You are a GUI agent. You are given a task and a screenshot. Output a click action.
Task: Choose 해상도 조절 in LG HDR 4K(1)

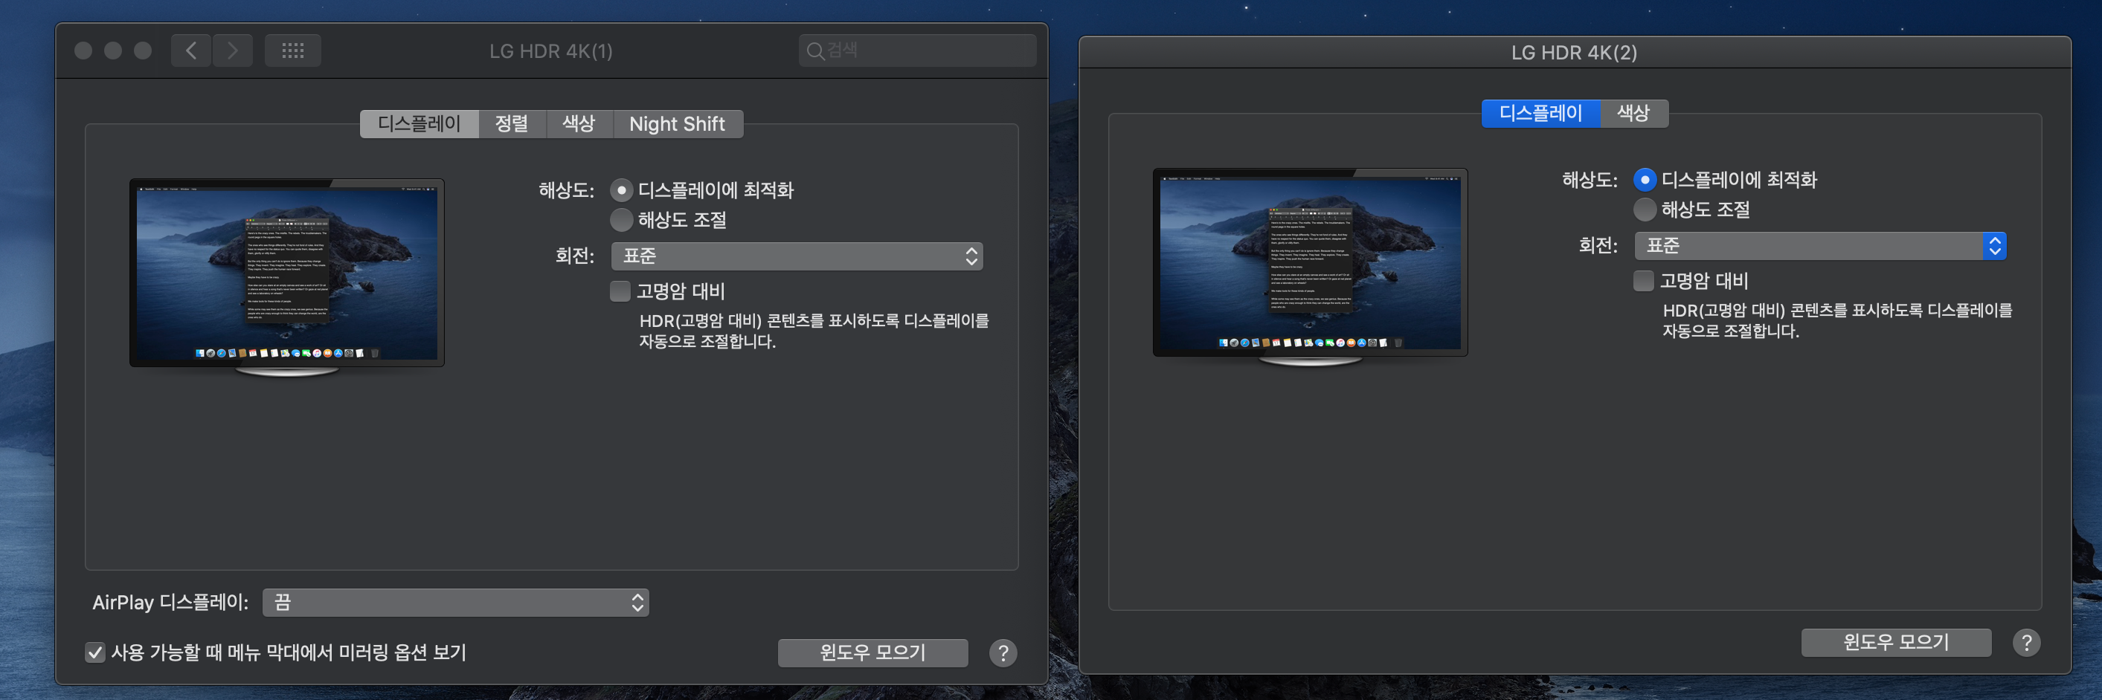point(622,220)
